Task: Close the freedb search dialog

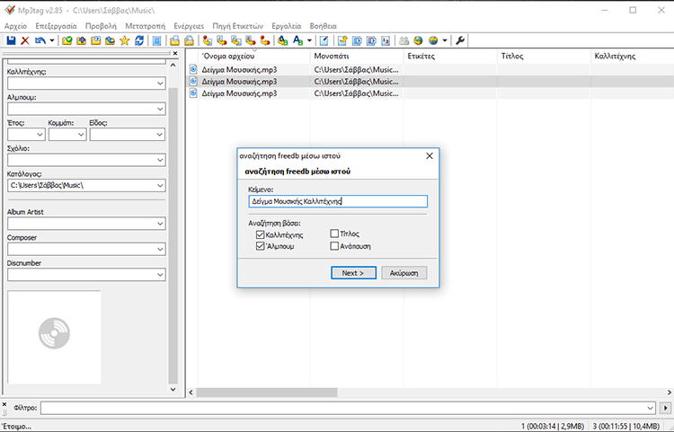Action: click(x=429, y=156)
